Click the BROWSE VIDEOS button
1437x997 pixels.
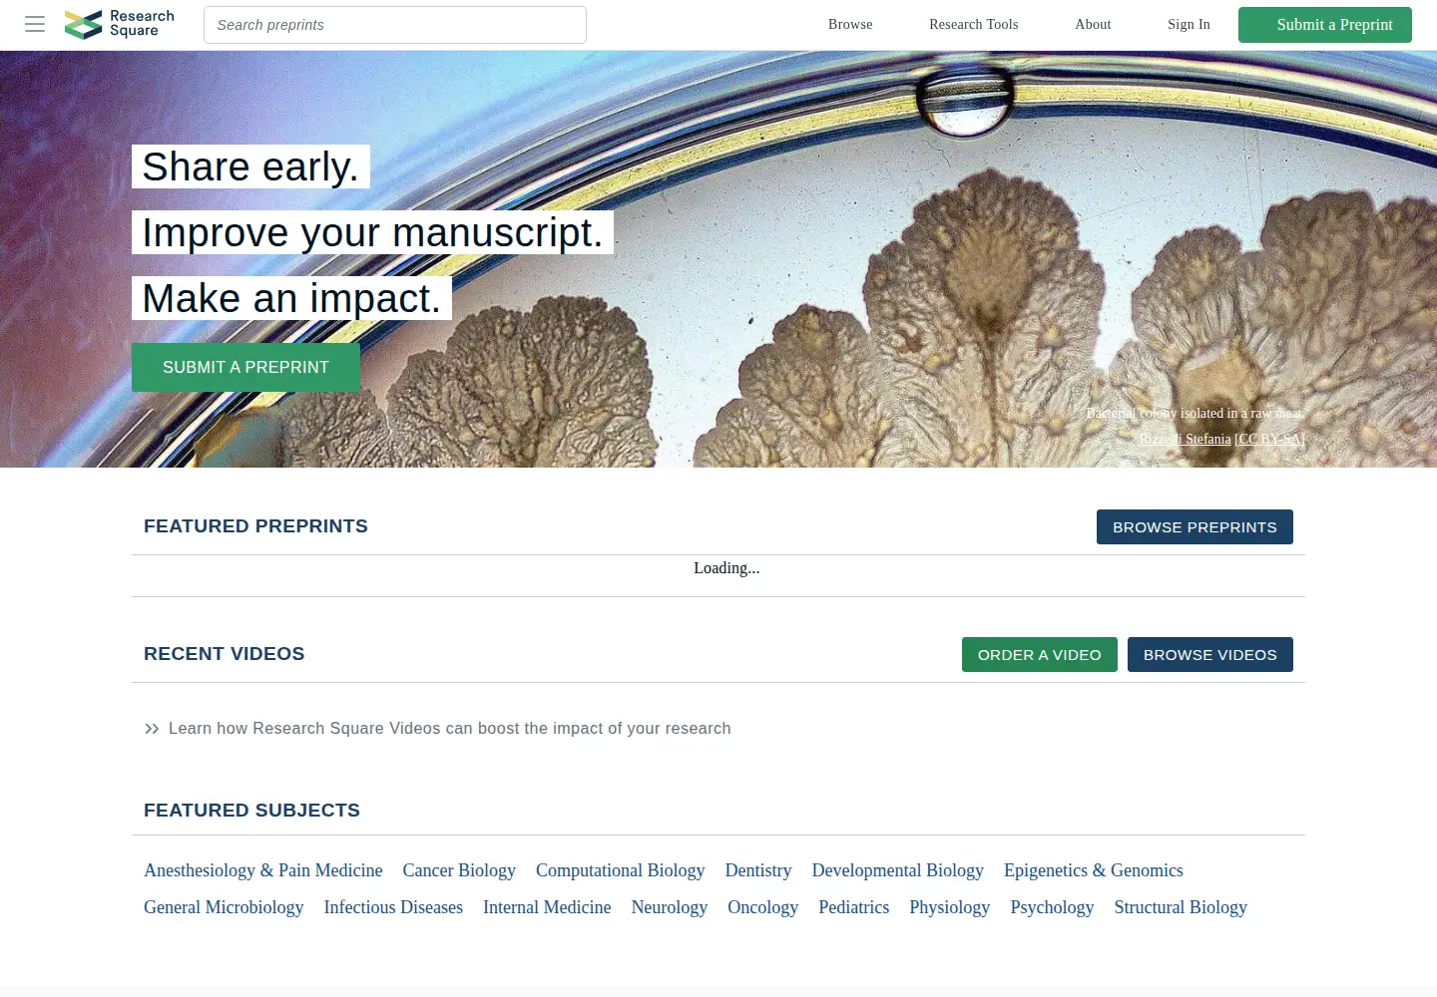1210,655
